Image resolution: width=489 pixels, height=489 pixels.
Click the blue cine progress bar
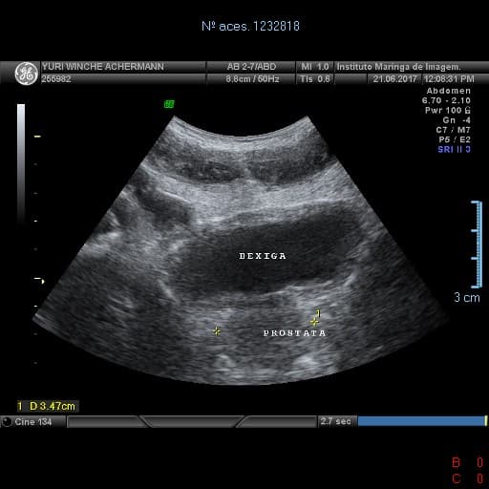point(421,421)
